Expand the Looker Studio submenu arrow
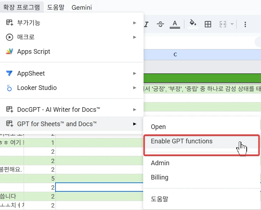261x210 pixels. pos(135,88)
